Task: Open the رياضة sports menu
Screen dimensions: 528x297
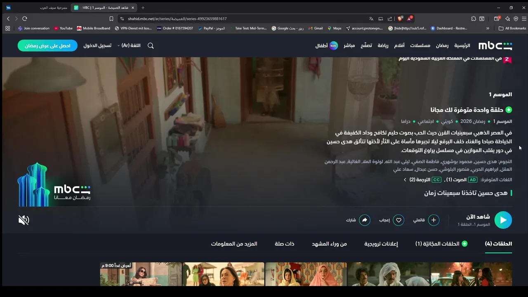Action: pos(383,45)
